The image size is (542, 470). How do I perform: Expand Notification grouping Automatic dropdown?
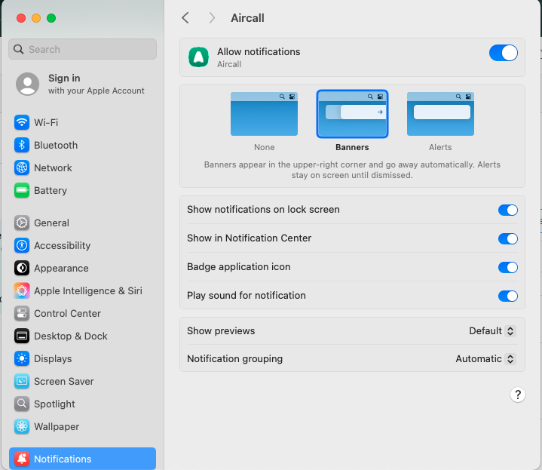click(x=485, y=358)
